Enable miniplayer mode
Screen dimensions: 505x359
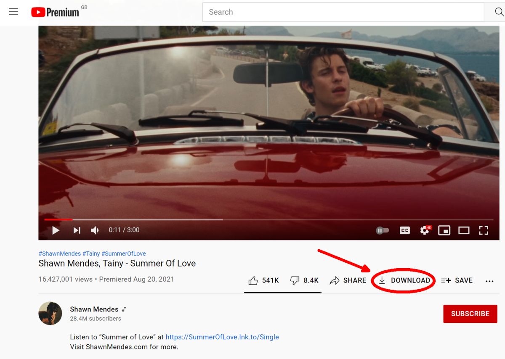click(x=444, y=230)
